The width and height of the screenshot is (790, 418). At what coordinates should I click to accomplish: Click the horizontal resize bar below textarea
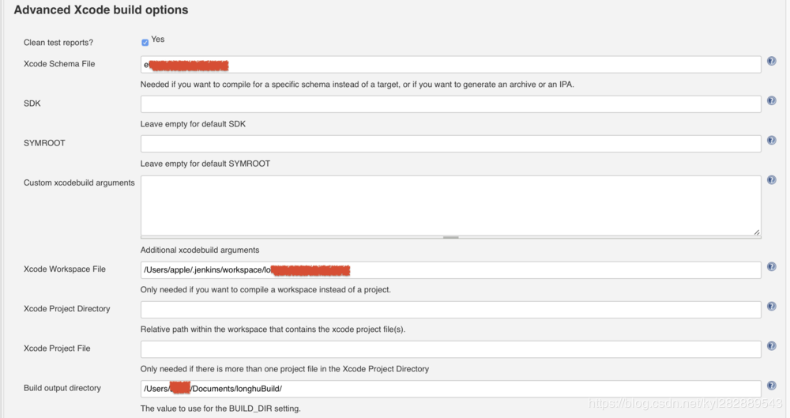pyautogui.click(x=451, y=237)
